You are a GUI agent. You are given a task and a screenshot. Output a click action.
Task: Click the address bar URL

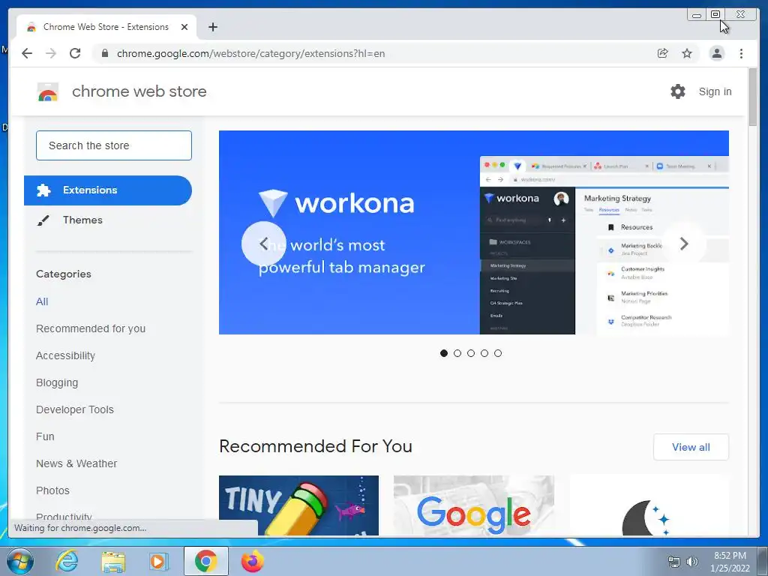[250, 53]
